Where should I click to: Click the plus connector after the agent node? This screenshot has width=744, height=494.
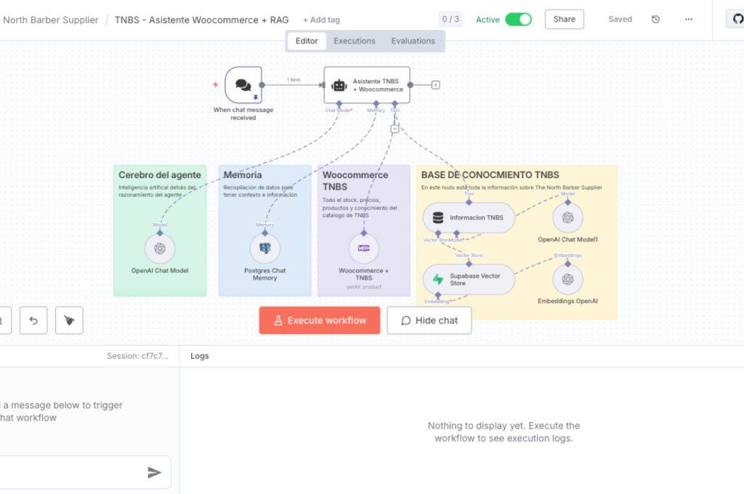click(x=436, y=85)
